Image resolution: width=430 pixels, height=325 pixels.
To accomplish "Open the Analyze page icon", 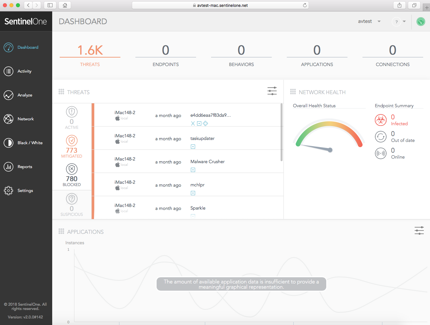I will [x=8, y=95].
